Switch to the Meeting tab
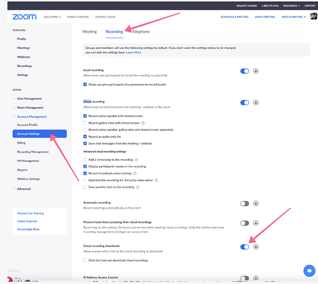 [x=89, y=32]
